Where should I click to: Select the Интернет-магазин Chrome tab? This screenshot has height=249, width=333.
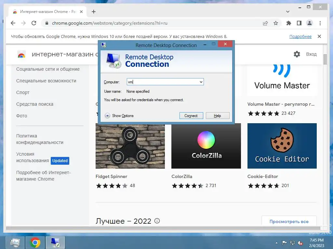tap(48, 12)
